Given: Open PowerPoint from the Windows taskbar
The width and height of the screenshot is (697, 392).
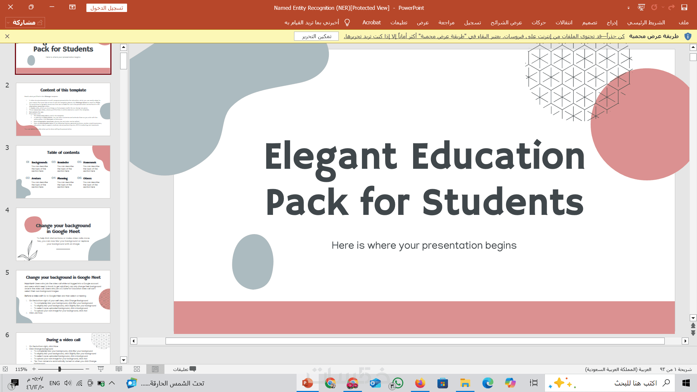Looking at the screenshot, I should 307,383.
